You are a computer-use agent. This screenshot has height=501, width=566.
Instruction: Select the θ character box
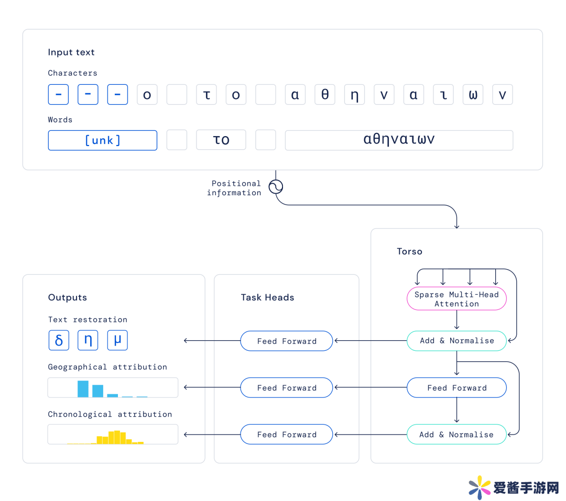tap(325, 95)
